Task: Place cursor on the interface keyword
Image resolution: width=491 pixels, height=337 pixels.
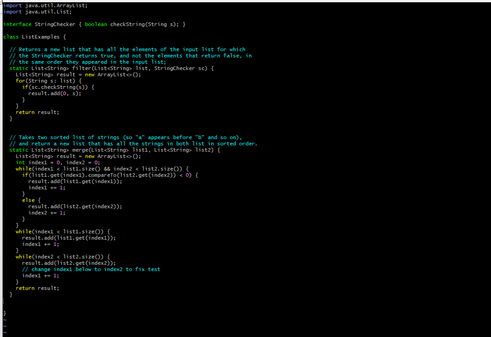Action: click(x=17, y=24)
